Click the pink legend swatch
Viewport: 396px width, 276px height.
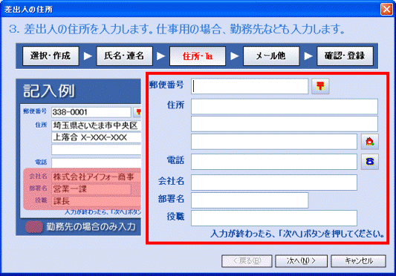click(34, 227)
